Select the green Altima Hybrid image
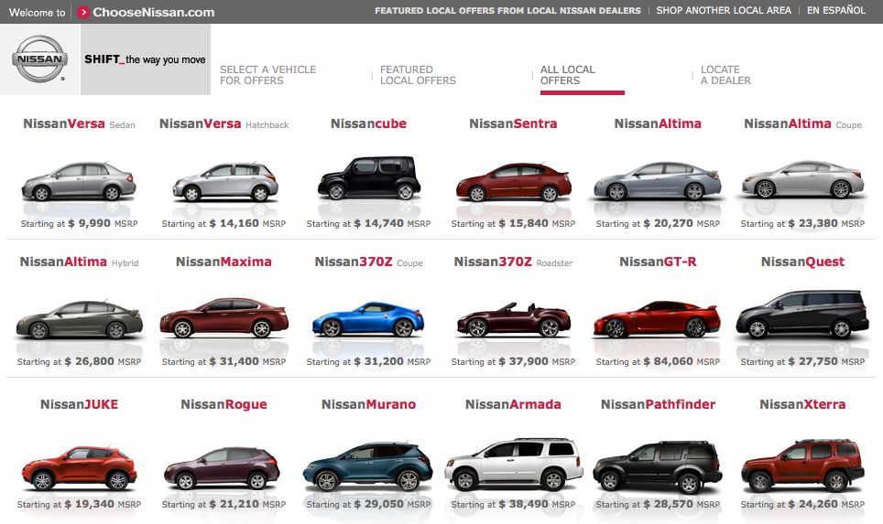This screenshot has height=524, width=883. [80, 319]
